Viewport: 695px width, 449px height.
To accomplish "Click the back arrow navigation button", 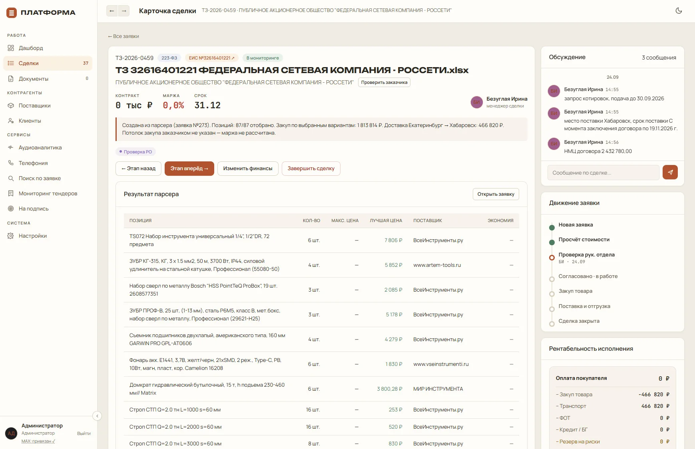I will [x=112, y=11].
